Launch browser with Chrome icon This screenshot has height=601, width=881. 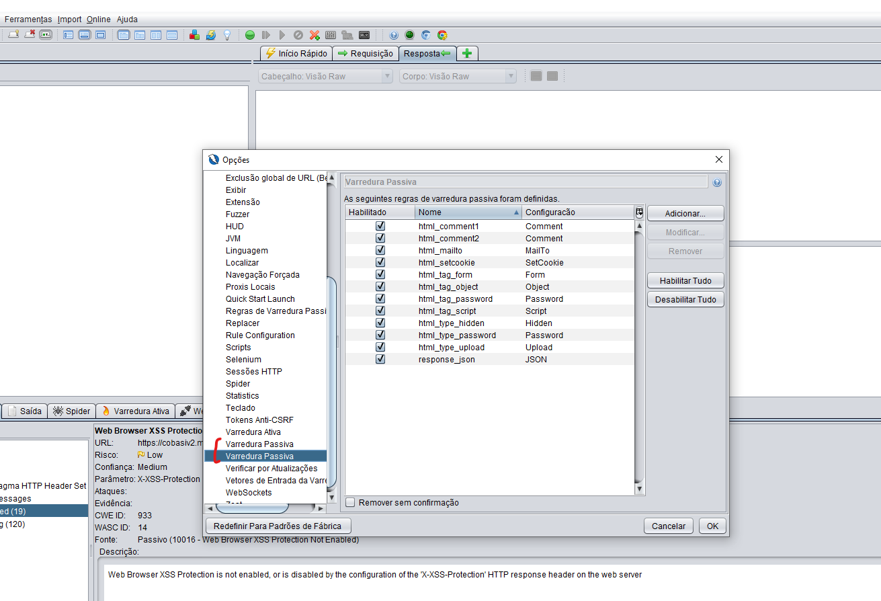pyautogui.click(x=444, y=35)
